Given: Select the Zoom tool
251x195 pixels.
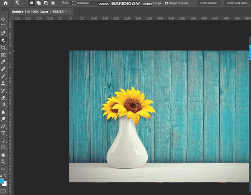Looking at the screenshot, I should click(x=3, y=162).
